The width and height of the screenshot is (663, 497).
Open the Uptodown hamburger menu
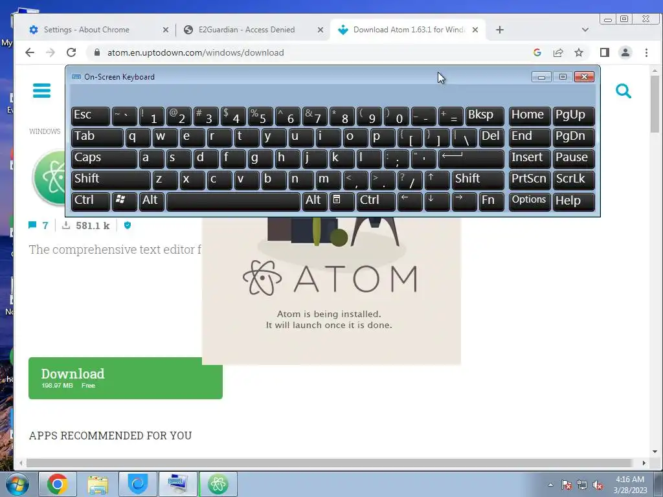(42, 91)
